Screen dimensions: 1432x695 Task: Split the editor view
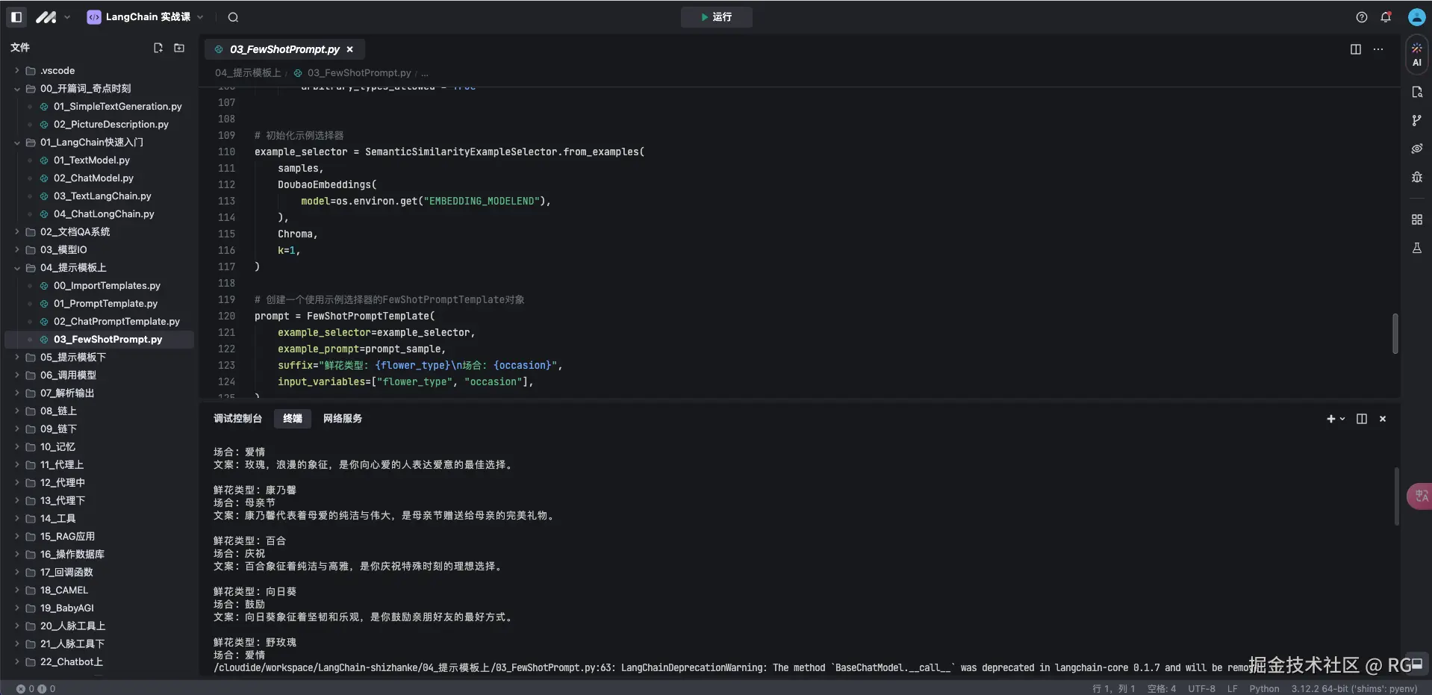(1355, 49)
